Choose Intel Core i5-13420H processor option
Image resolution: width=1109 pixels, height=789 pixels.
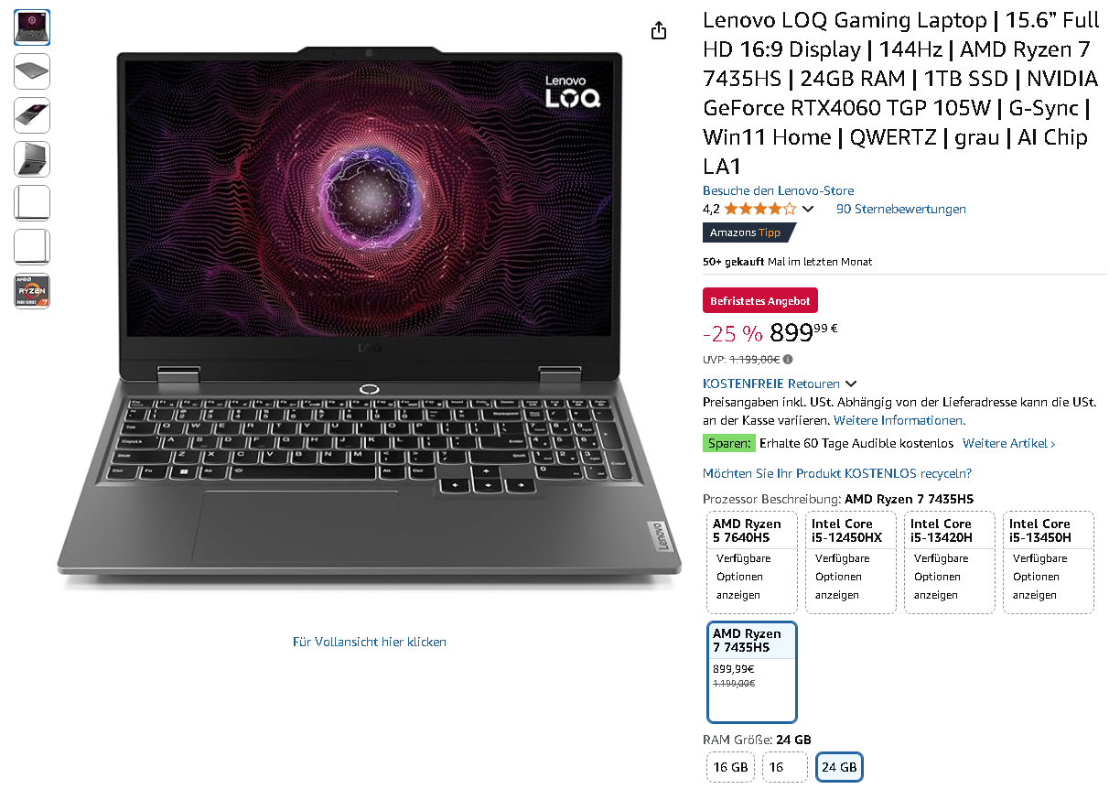(950, 562)
